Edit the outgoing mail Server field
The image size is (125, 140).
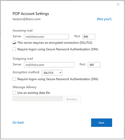[x=49, y=65]
